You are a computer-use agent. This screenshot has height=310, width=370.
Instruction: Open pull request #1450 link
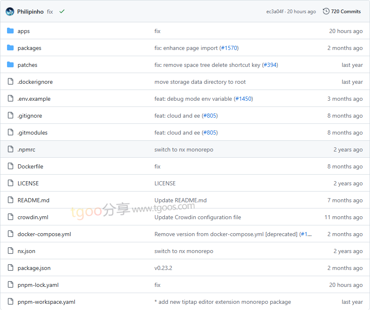coord(243,99)
